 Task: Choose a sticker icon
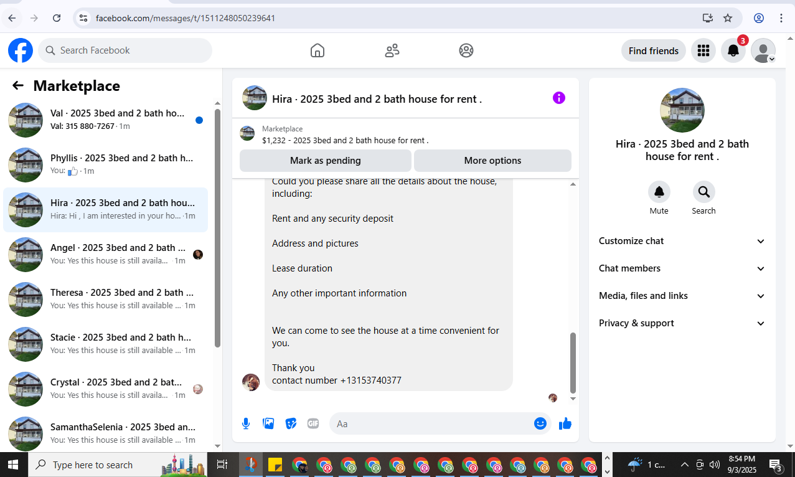click(291, 423)
